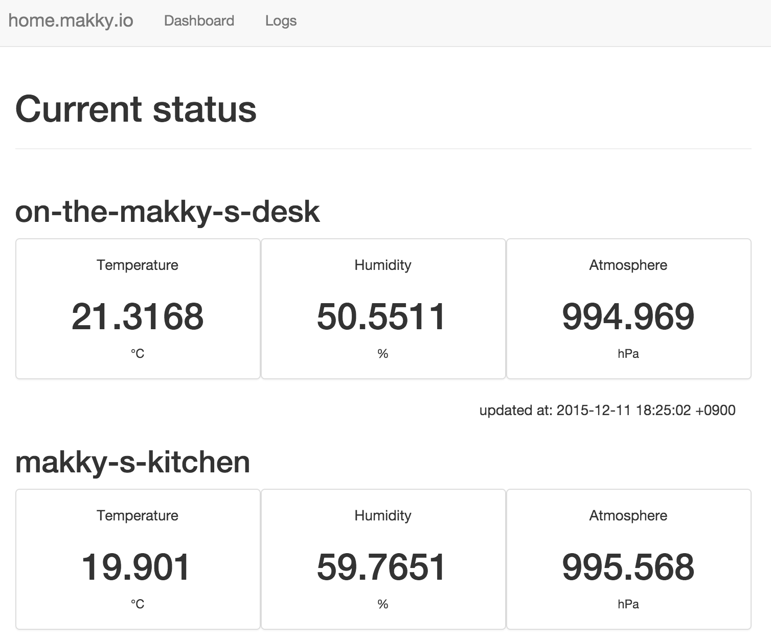This screenshot has height=638, width=771.
Task: Select the on-the-makky-s-desk heading
Action: (168, 212)
